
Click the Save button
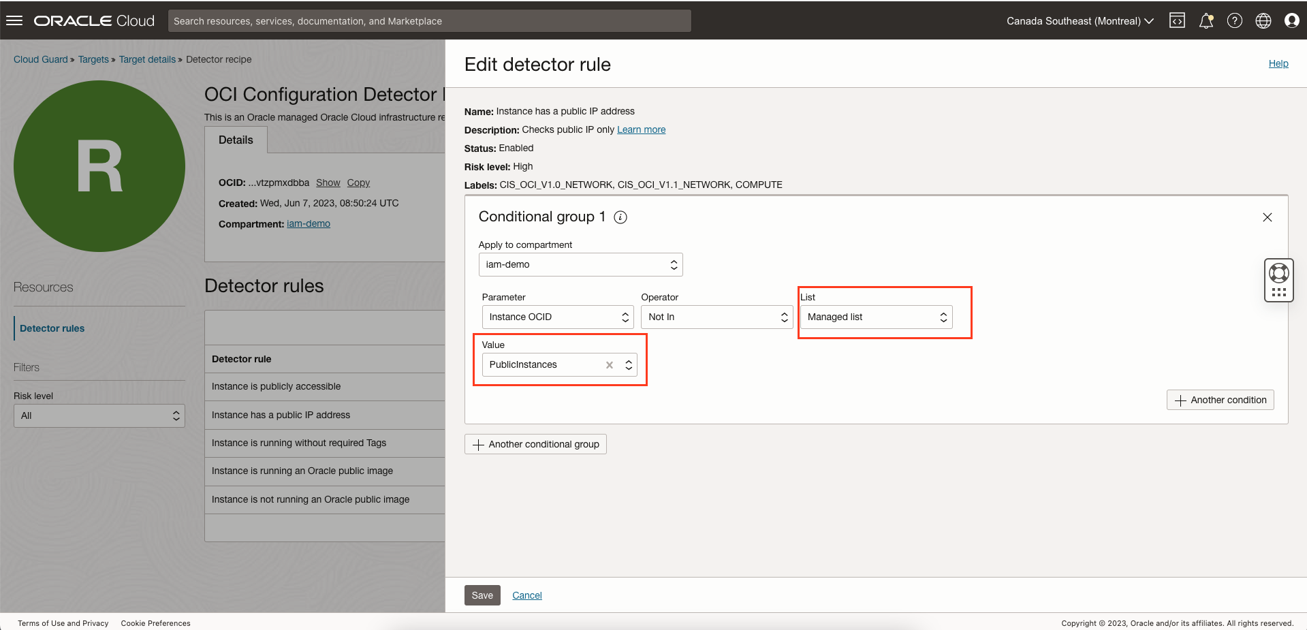tap(482, 595)
